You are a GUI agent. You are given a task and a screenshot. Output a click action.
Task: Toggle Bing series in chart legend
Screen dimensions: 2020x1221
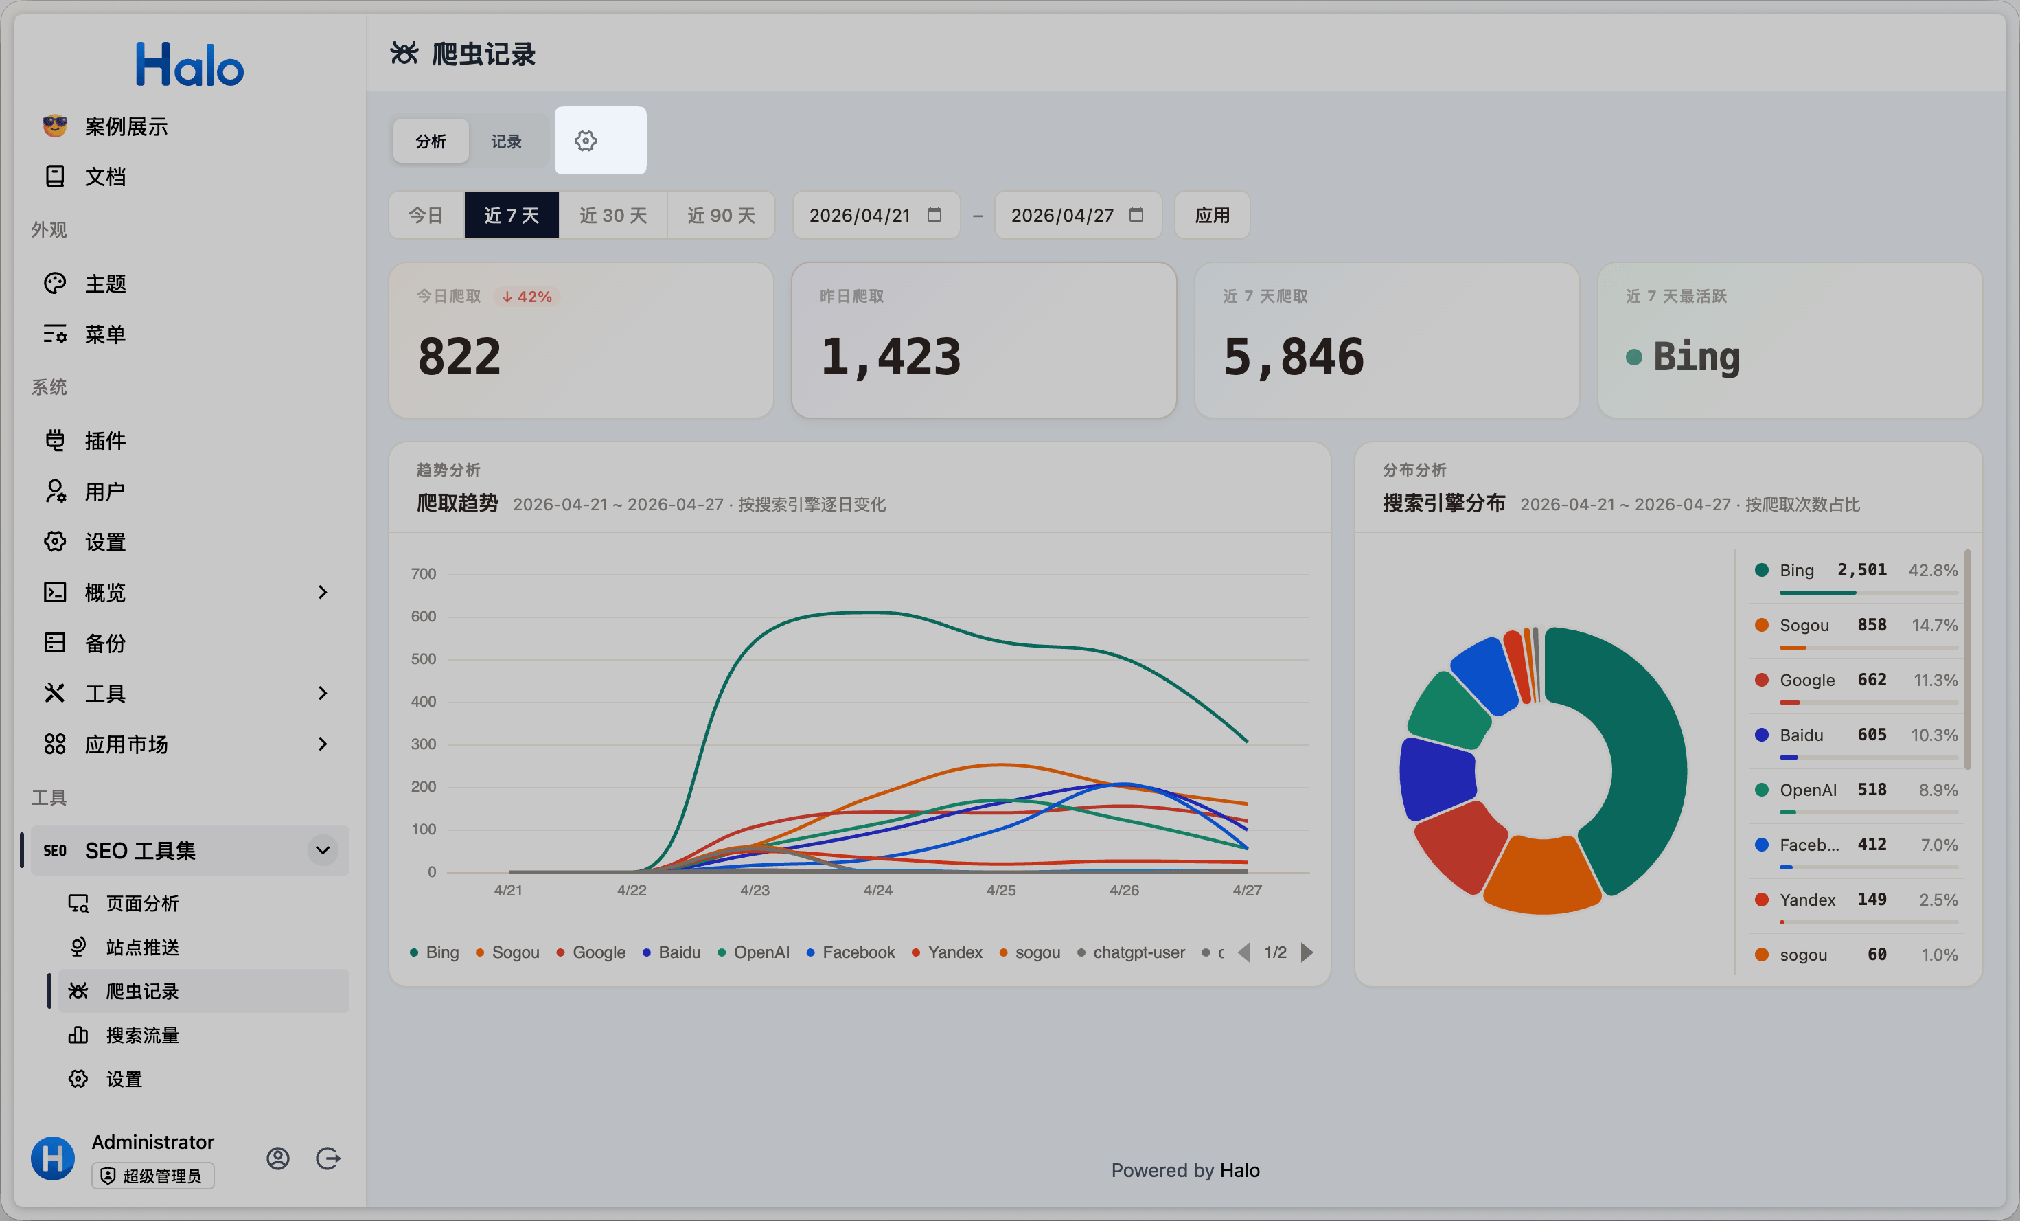(435, 952)
